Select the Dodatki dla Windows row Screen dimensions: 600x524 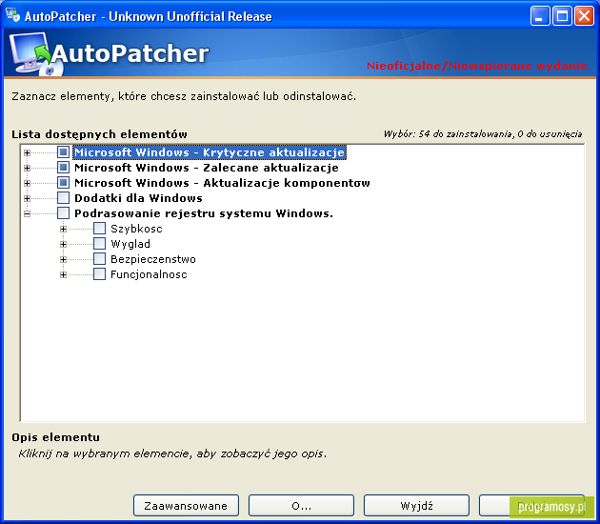tap(138, 198)
